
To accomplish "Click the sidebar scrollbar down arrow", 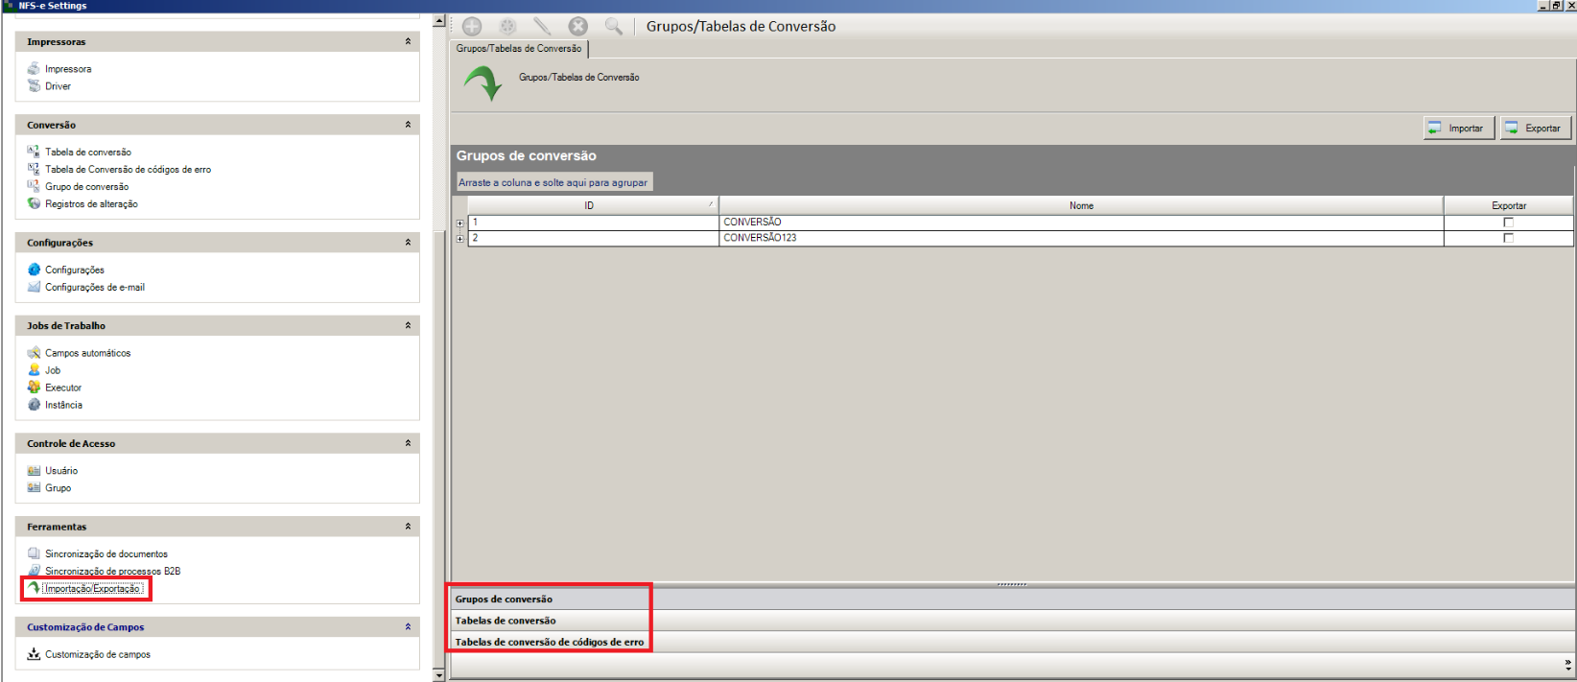I will (439, 675).
